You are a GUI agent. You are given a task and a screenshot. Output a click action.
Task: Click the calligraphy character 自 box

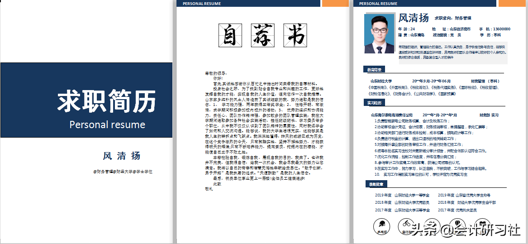click(230, 35)
